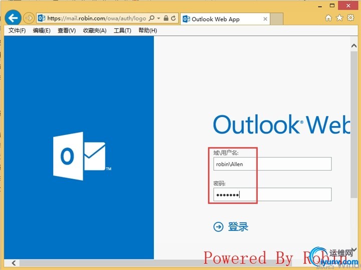
Task: Close the Outlook Web App tab
Action: pyautogui.click(x=265, y=19)
